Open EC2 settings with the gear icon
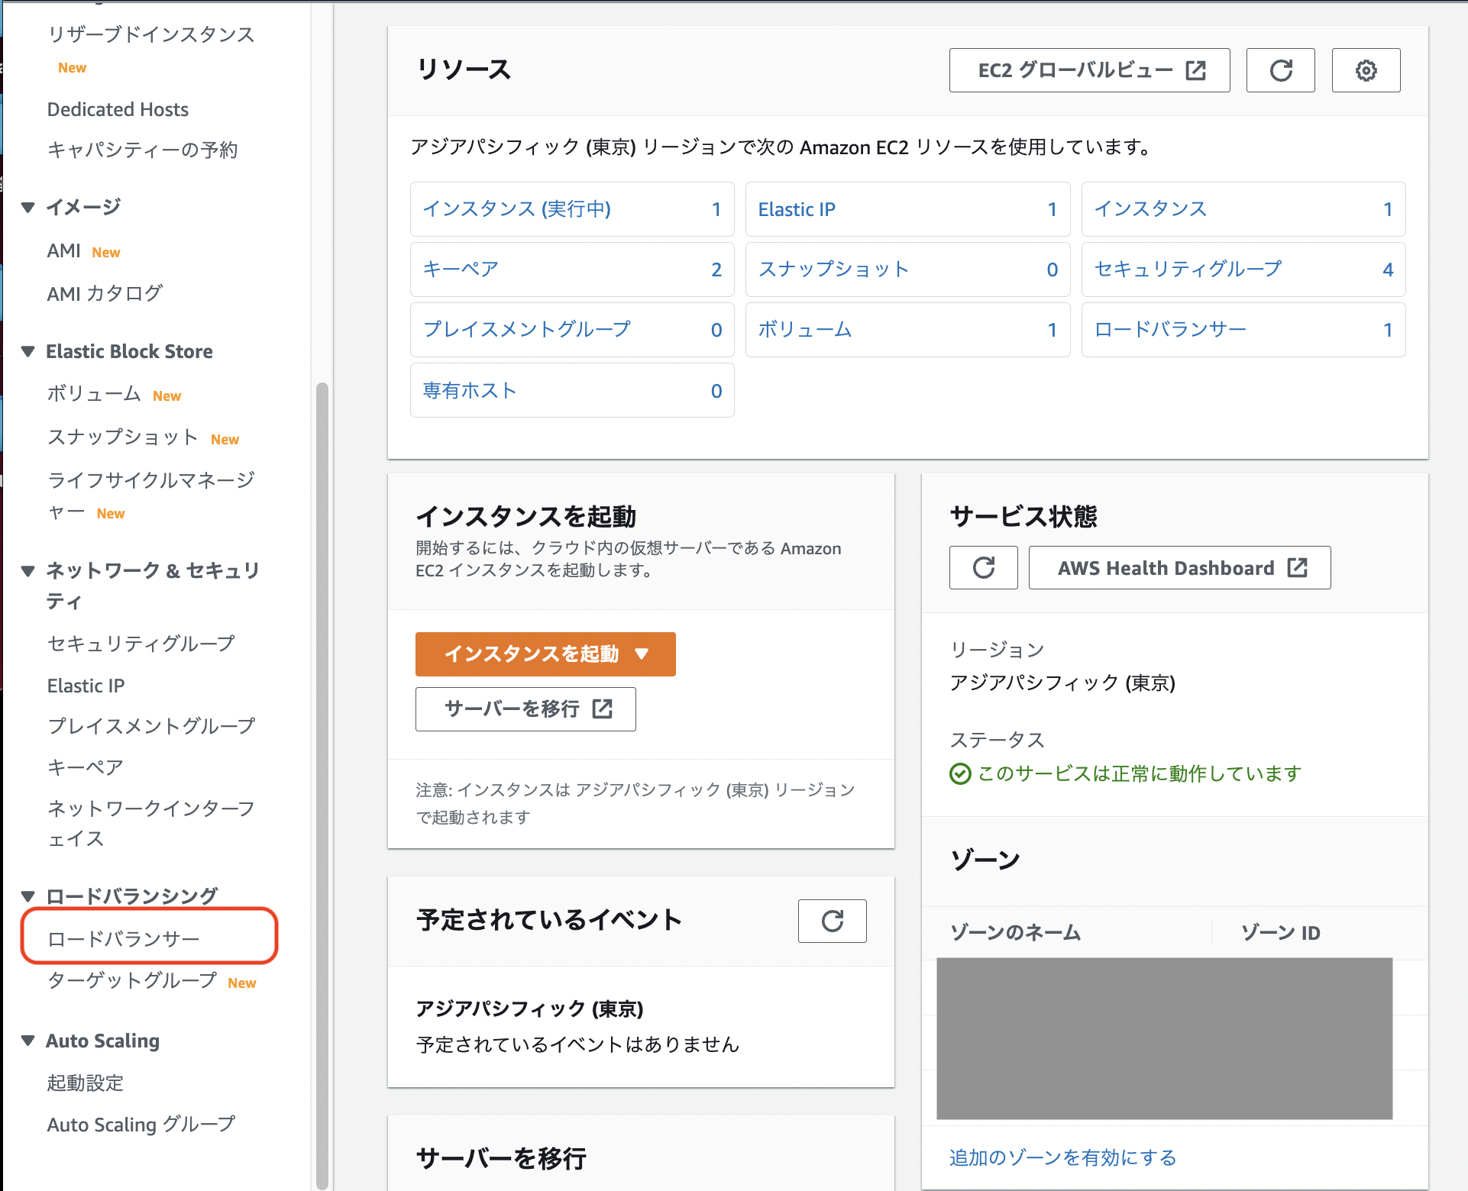Screen dimensions: 1468x1191 tap(1366, 69)
